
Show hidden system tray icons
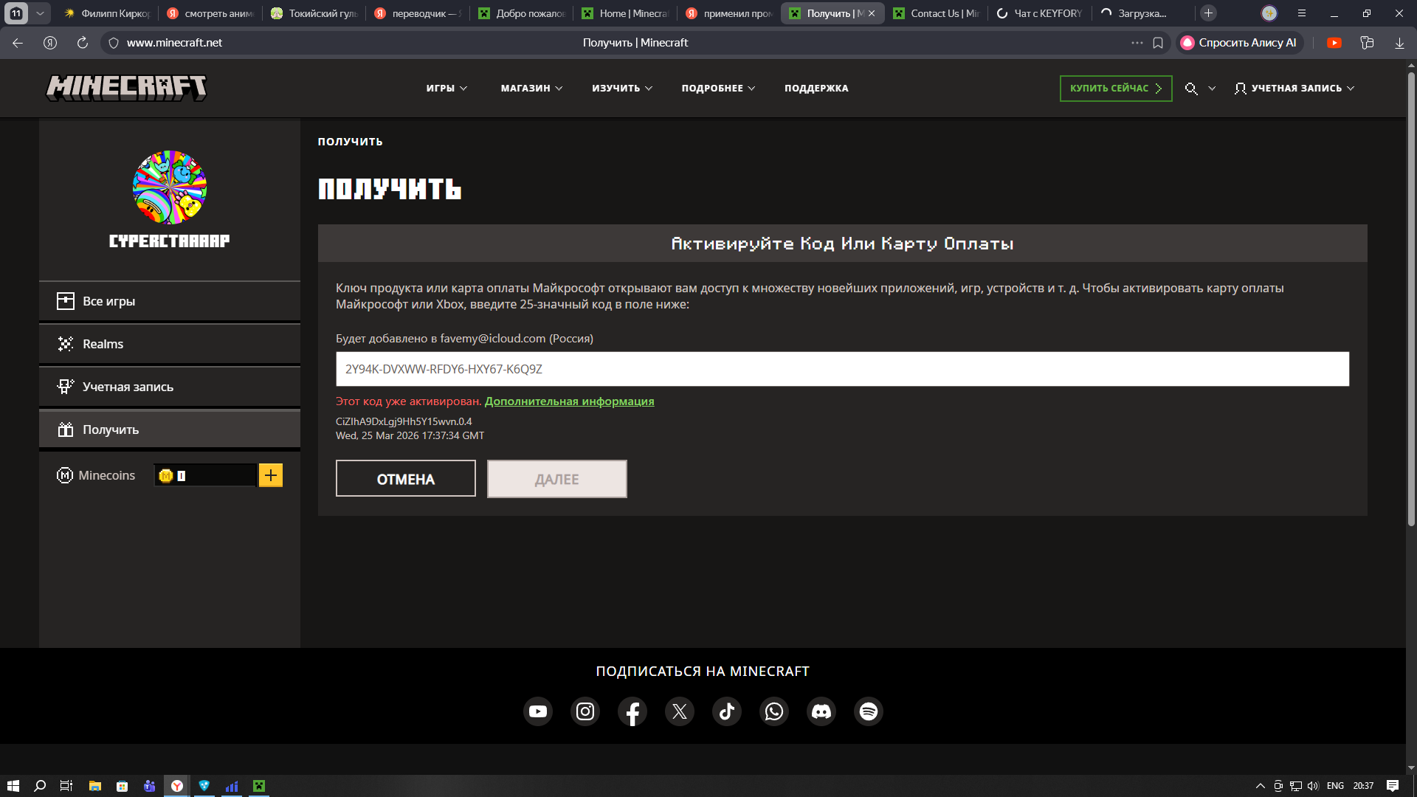point(1261,786)
